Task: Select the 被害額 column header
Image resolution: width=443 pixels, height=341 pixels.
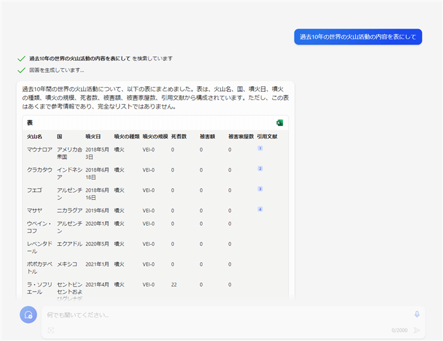Action: (208, 136)
